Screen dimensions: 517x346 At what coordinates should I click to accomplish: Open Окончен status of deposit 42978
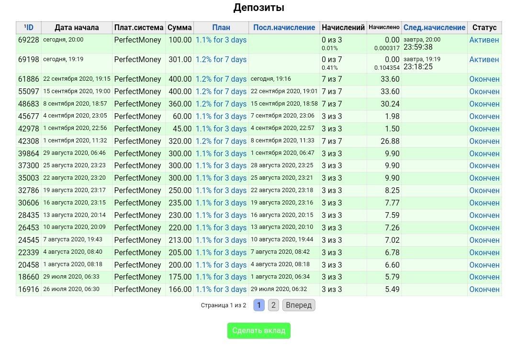(x=484, y=129)
